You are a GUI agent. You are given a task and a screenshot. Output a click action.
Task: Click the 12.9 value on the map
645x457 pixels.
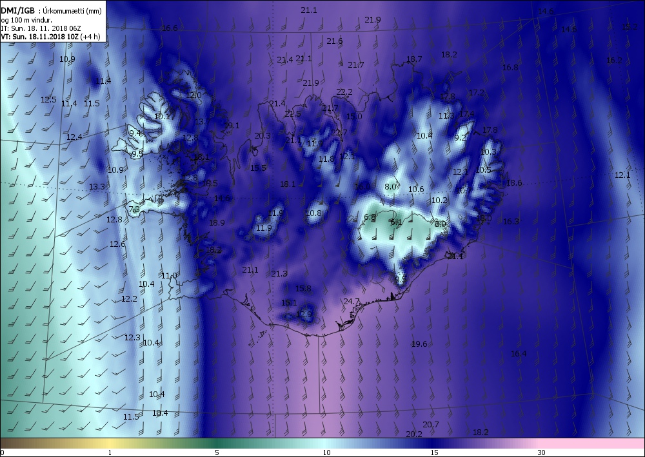pos(304,315)
